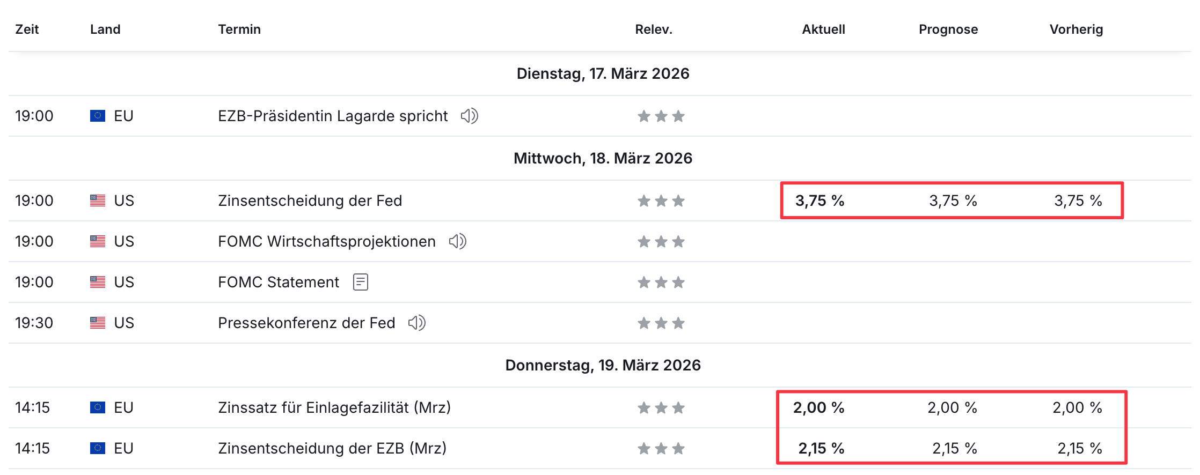The image size is (1200, 475).
Task: Open Zinssatz für Einlagefazilität (Mrz) event
Action: tap(334, 407)
